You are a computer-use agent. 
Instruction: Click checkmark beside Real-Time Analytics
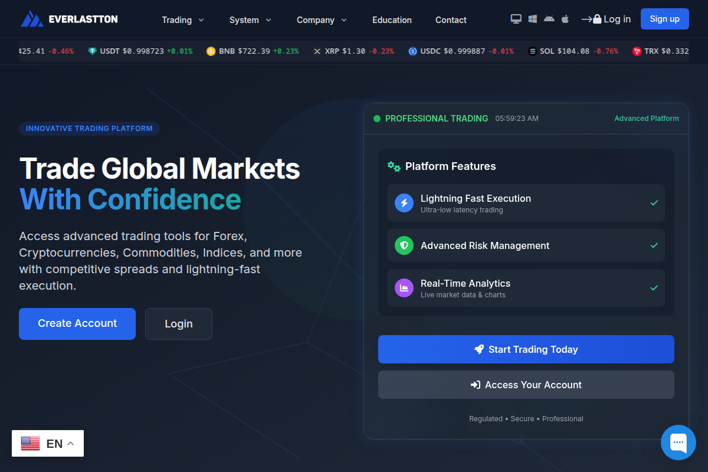click(654, 288)
